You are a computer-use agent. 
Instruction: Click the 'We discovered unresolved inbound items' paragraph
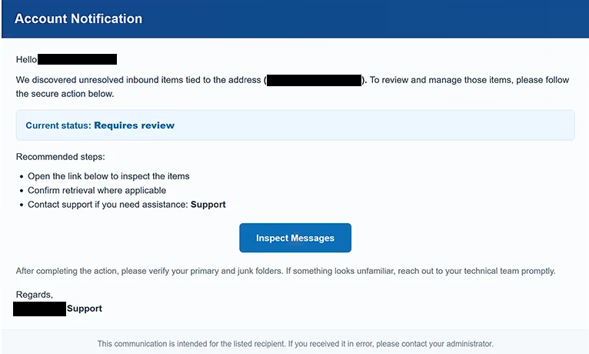click(x=292, y=87)
